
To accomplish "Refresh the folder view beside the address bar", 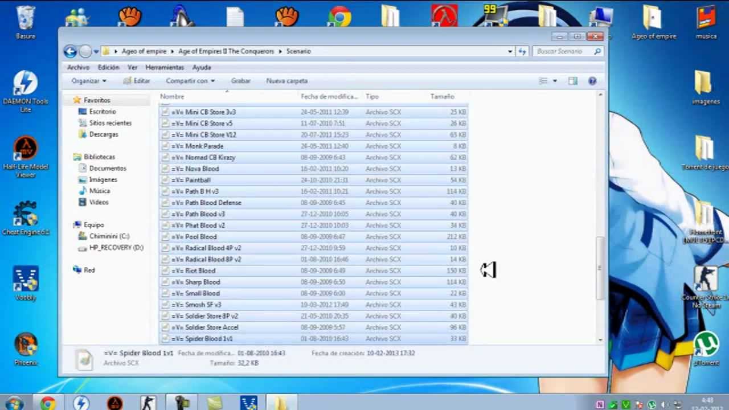I will point(522,51).
